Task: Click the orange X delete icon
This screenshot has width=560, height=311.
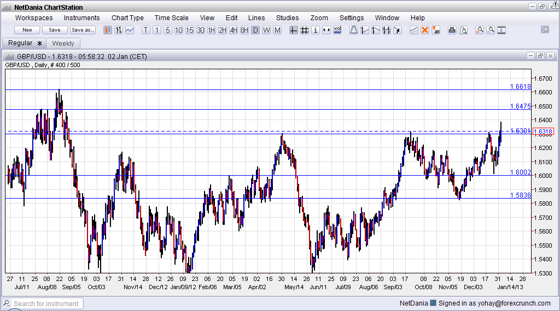Action: click(x=424, y=30)
